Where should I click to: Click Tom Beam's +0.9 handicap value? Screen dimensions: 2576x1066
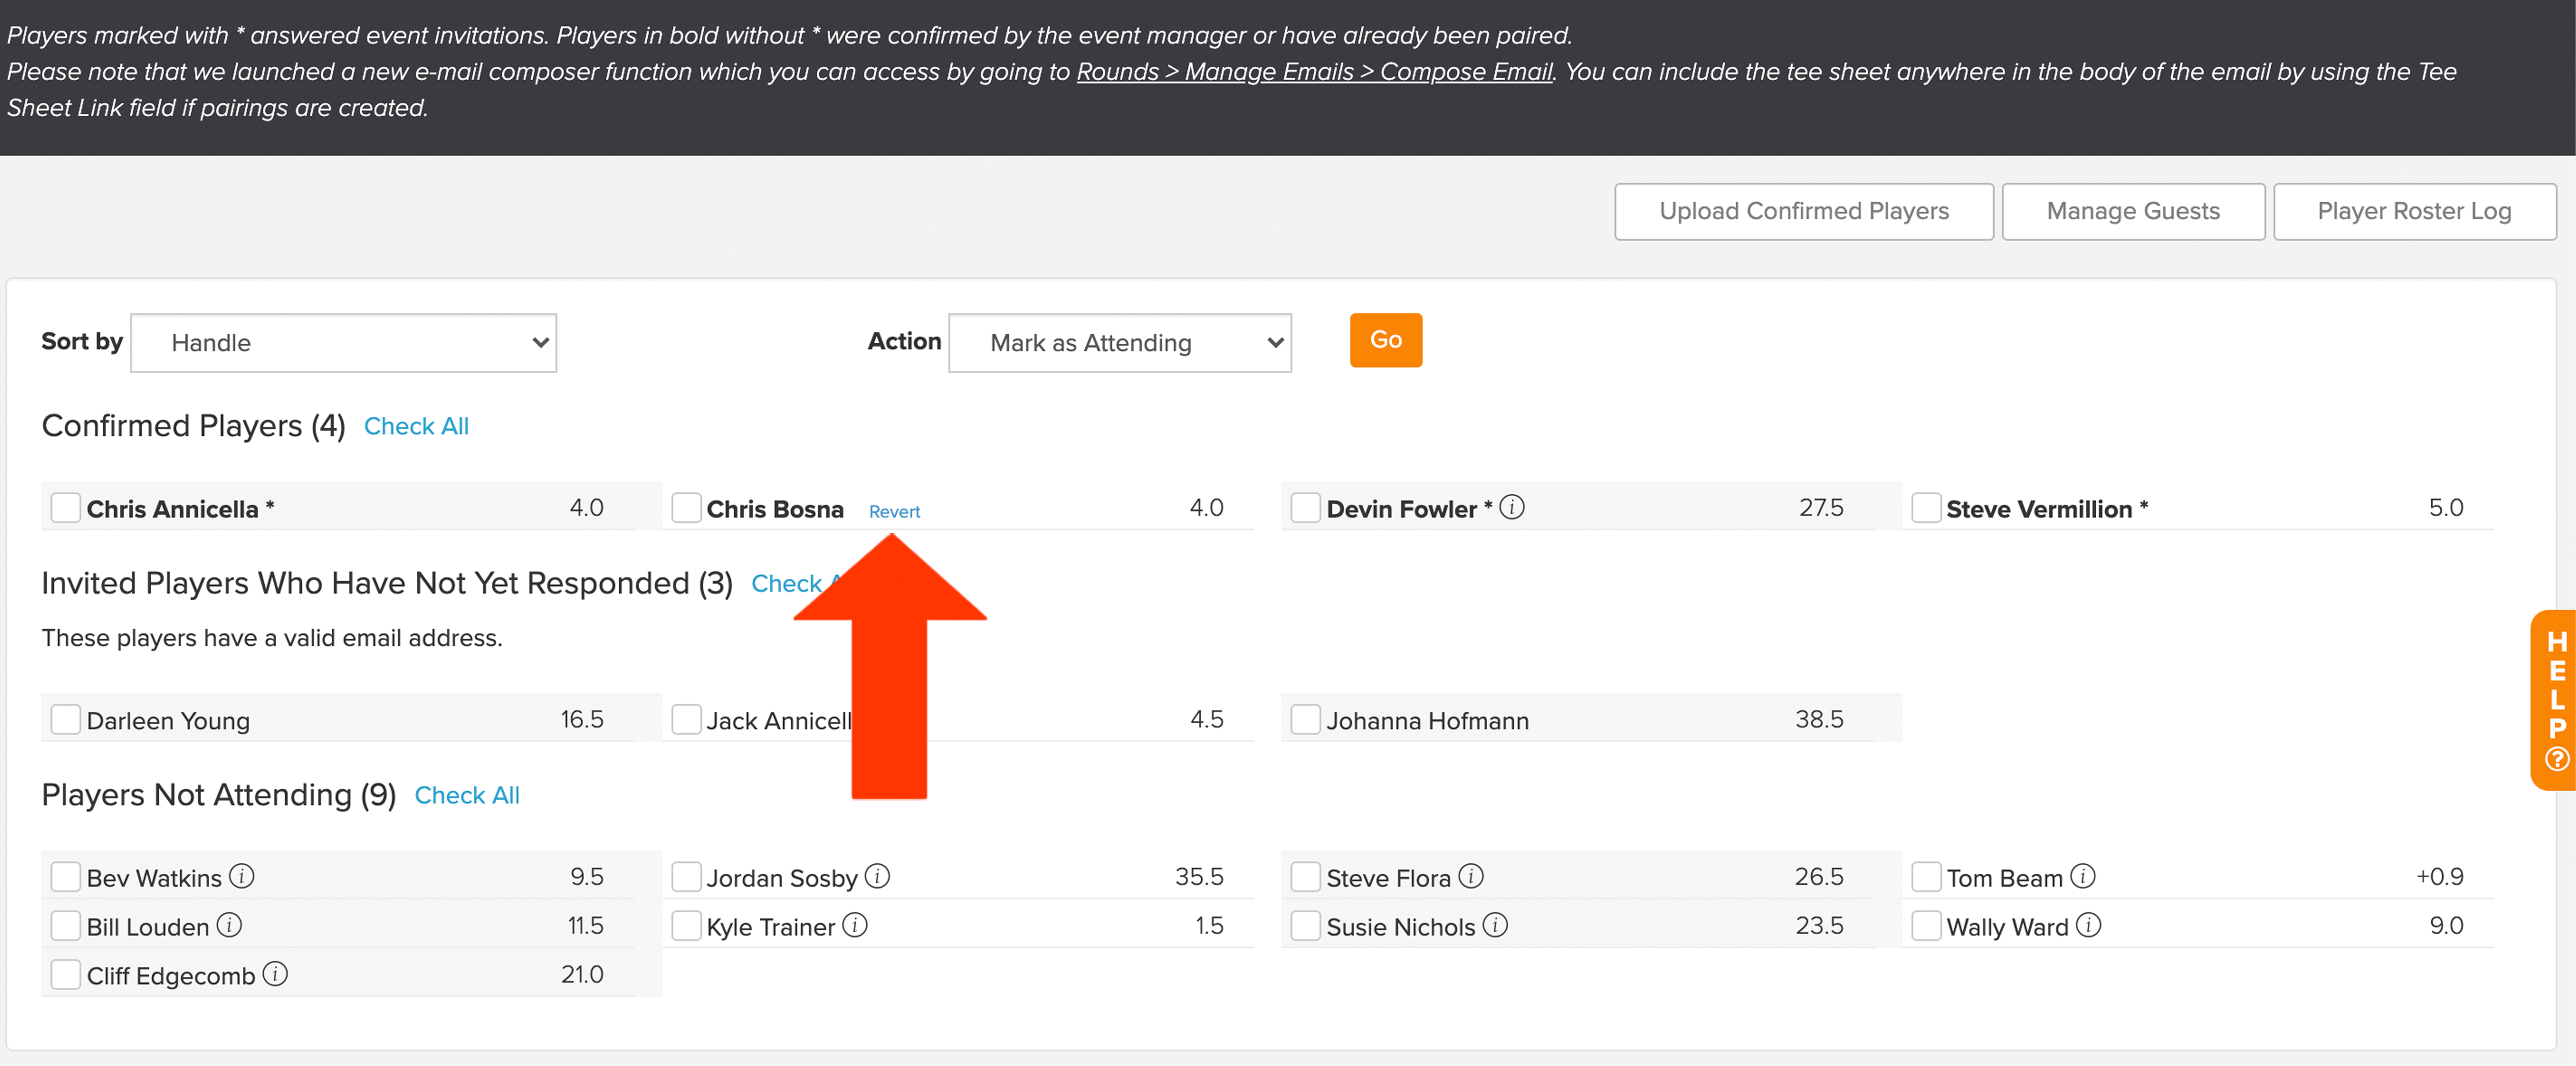(2439, 876)
